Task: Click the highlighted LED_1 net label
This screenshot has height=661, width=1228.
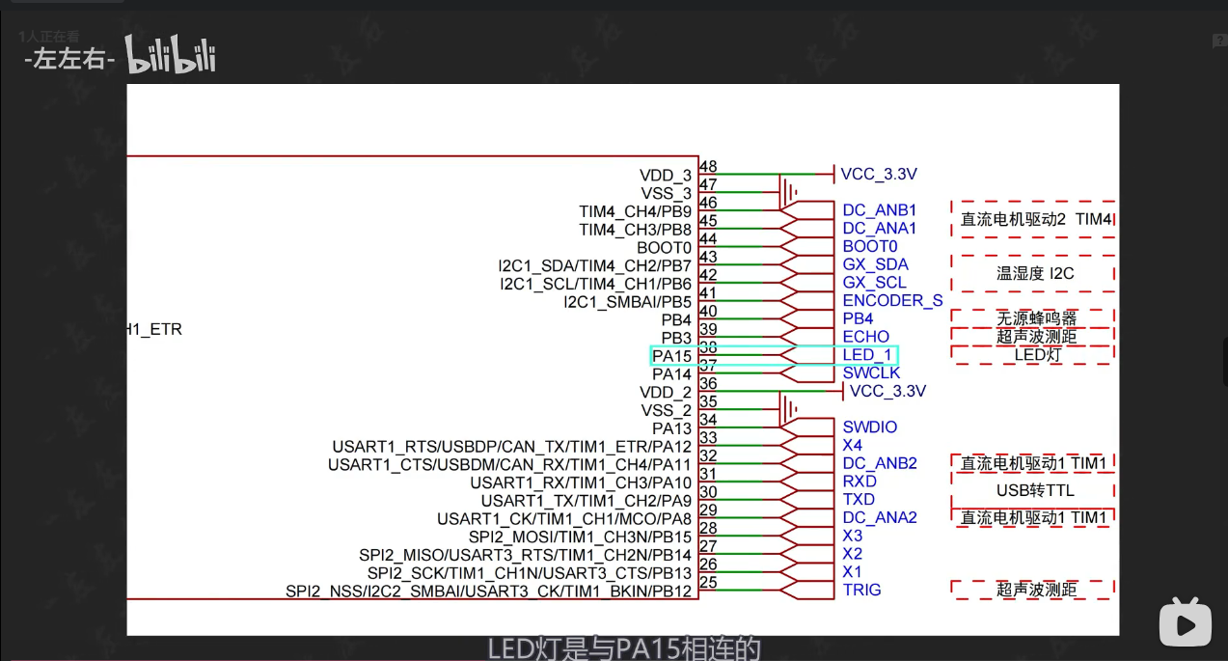Action: point(867,355)
